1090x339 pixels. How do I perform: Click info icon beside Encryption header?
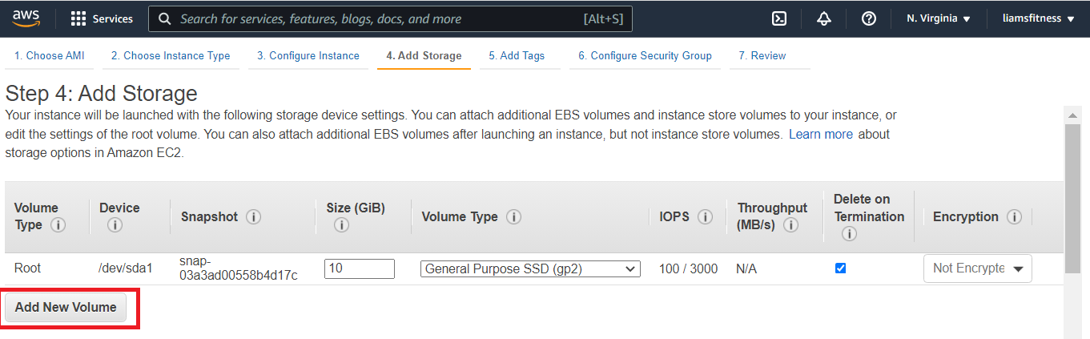[x=1014, y=217]
